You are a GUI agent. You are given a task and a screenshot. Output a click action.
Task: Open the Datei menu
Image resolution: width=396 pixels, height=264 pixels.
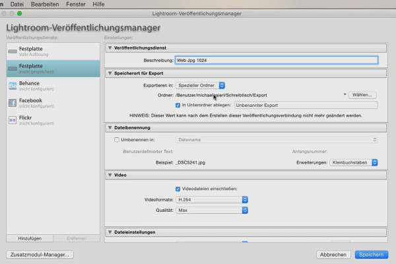click(17, 5)
